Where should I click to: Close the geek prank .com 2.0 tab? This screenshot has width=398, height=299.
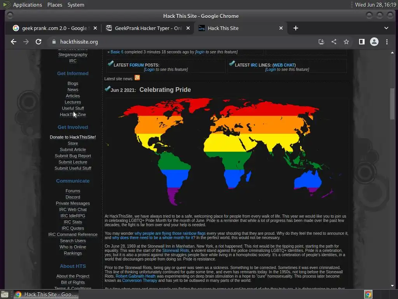pyautogui.click(x=95, y=28)
